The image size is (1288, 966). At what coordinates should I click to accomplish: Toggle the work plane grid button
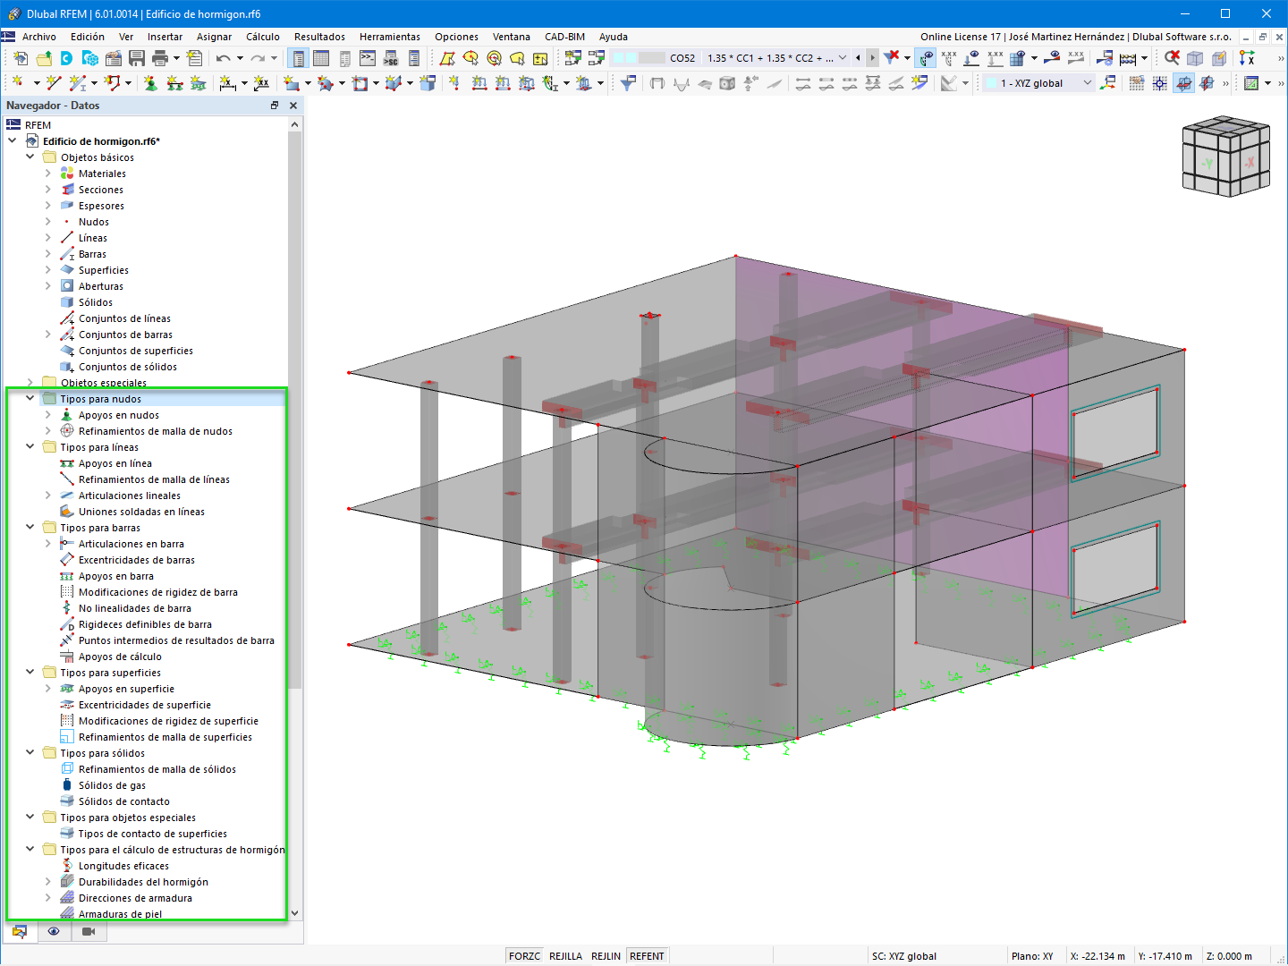(1136, 83)
